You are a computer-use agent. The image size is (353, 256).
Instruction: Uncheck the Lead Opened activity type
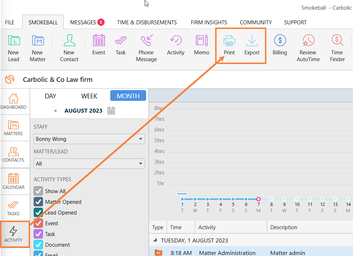38,213
